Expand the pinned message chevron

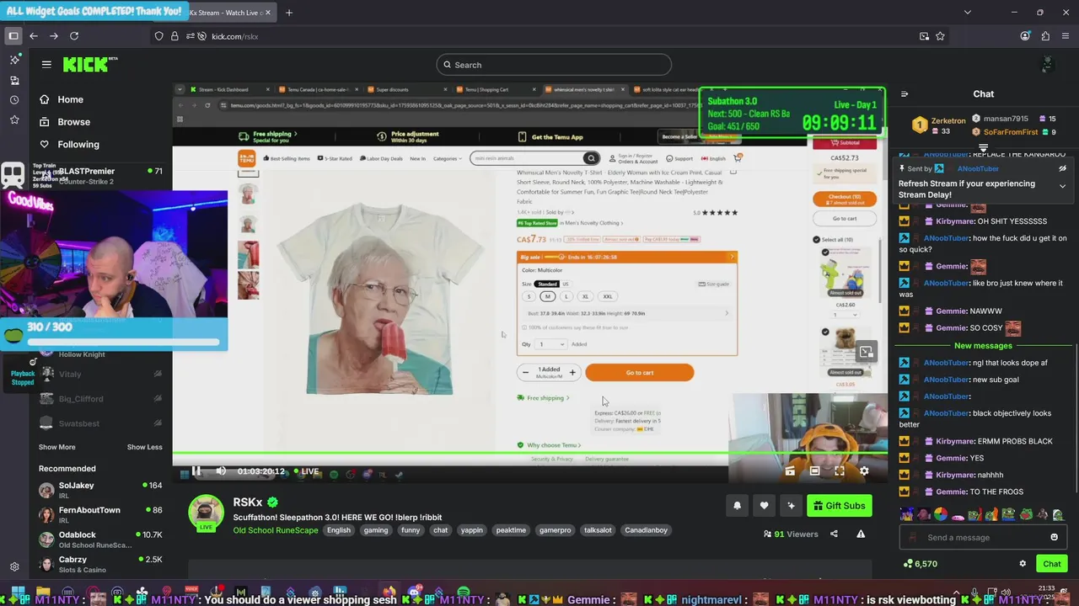point(1062,186)
